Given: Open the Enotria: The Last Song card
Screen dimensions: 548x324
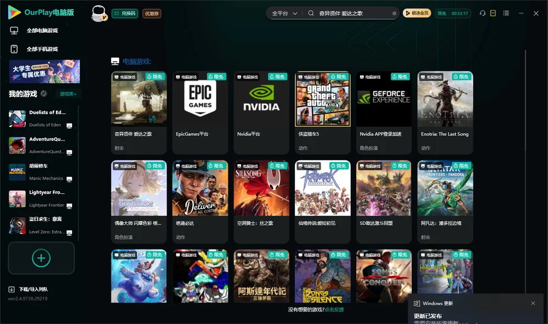Looking at the screenshot, I should [445, 113].
